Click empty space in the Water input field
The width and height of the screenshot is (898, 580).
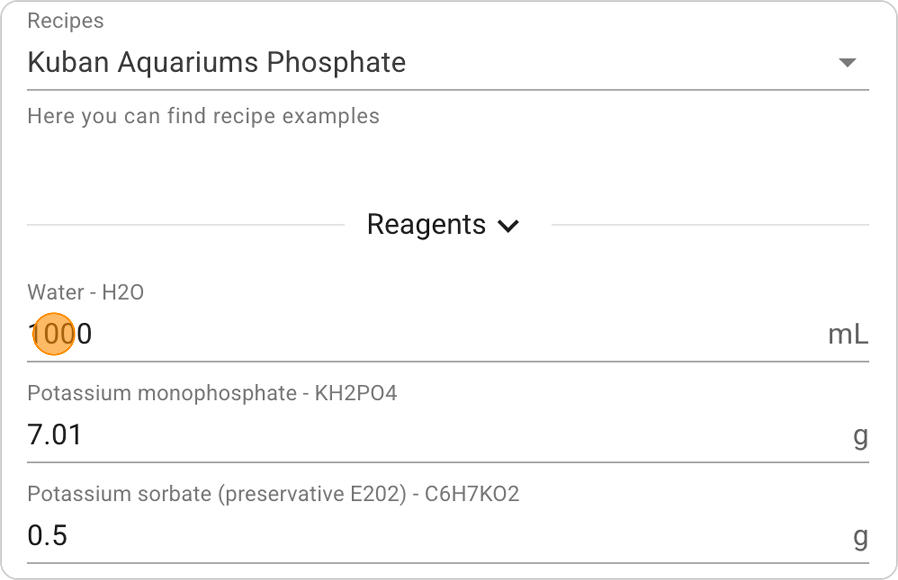point(449,334)
